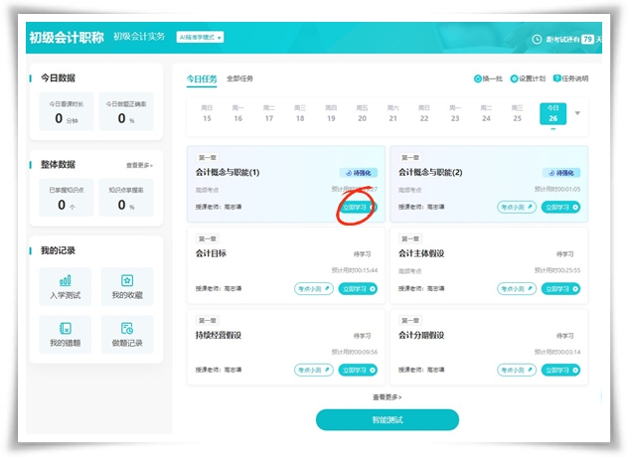Expand the calendar date dropdown arrow
The image size is (627, 457).
pyautogui.click(x=577, y=113)
